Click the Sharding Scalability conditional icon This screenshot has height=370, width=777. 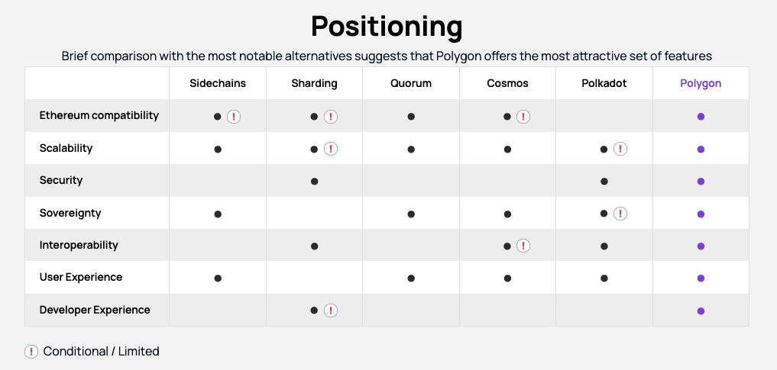331,149
